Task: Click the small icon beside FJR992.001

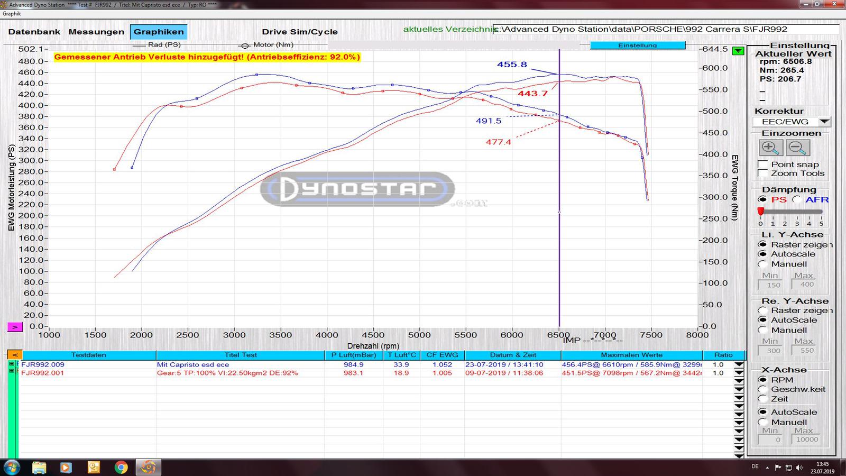Action: 12,371
